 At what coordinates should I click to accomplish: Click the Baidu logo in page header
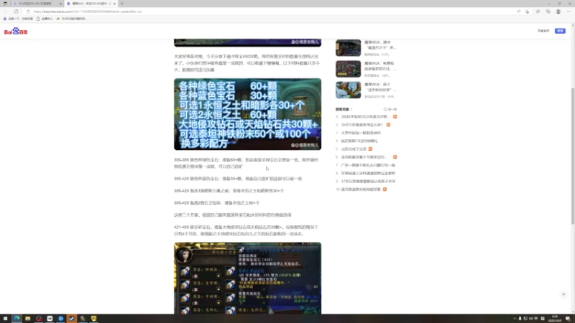click(x=16, y=32)
